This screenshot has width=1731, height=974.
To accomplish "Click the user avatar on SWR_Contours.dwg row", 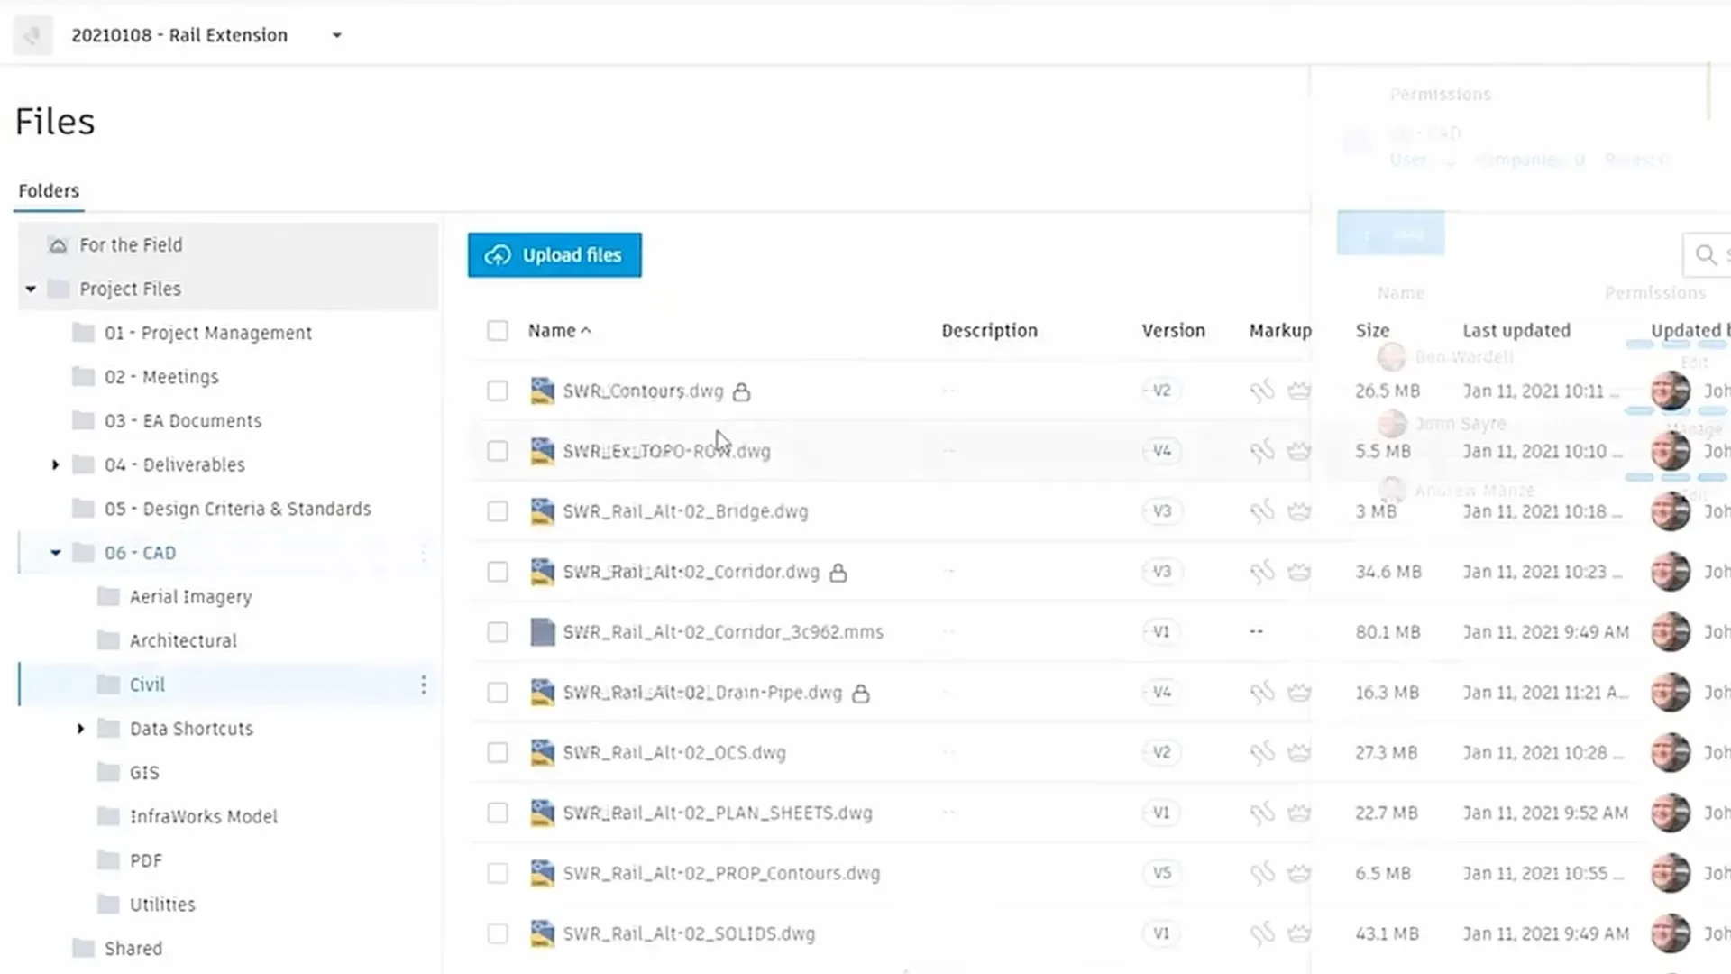I will (x=1670, y=391).
